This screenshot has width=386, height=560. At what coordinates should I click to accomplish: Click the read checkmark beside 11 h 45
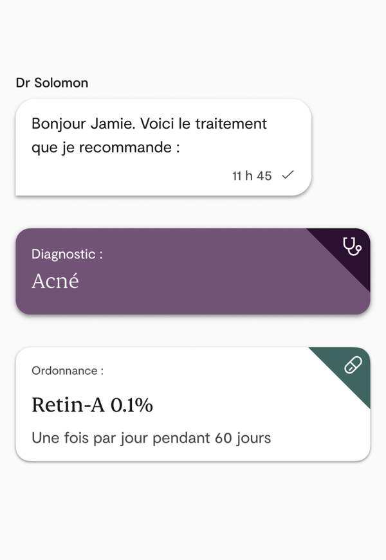point(288,175)
